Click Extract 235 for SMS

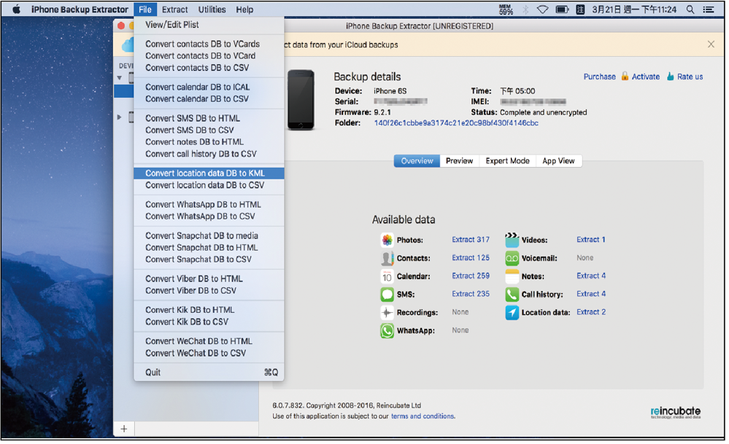click(471, 294)
